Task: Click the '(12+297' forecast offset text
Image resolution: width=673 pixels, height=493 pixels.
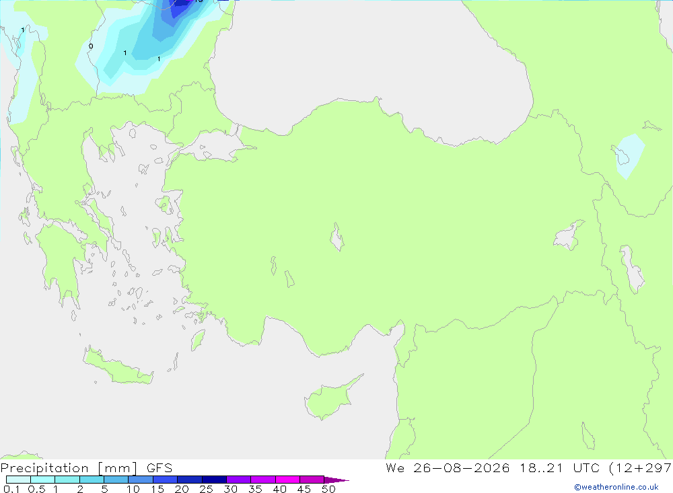Action: click(x=641, y=468)
